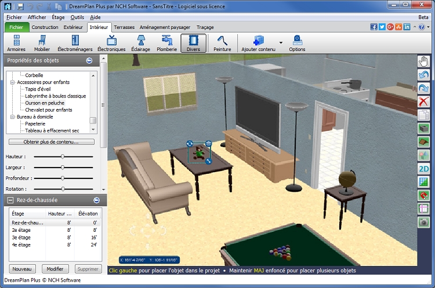Open the Éclairage lighting category
This screenshot has width=435, height=288.
coord(141,43)
